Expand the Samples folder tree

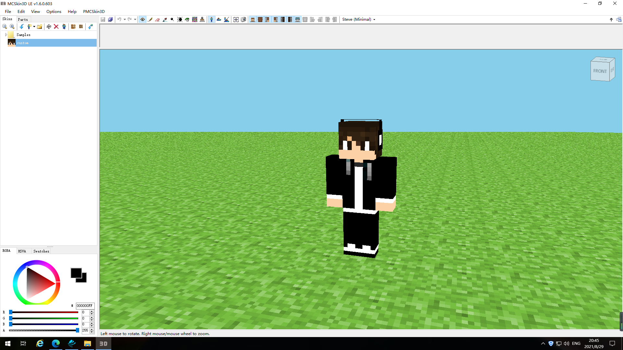tap(6, 35)
